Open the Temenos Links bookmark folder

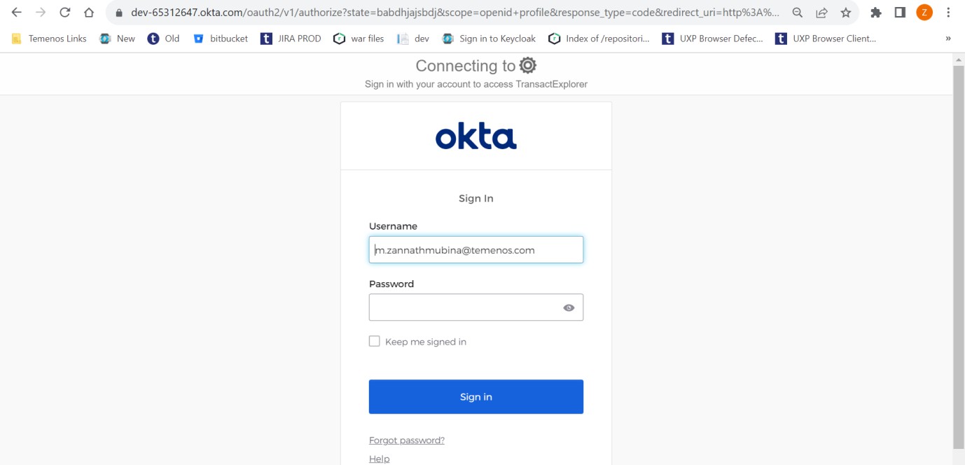click(x=49, y=39)
